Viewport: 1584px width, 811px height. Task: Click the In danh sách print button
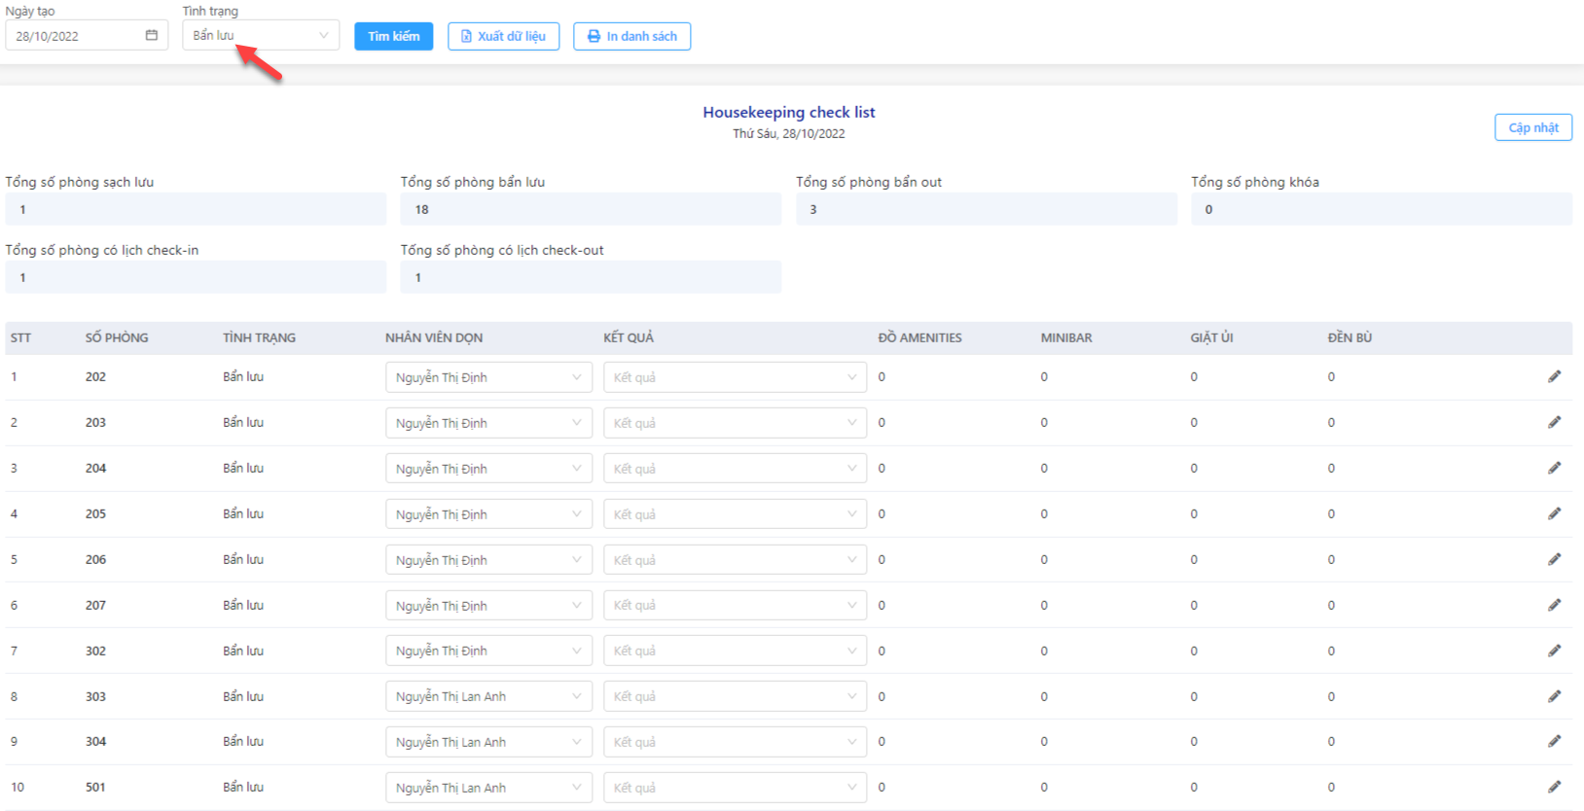click(x=631, y=36)
